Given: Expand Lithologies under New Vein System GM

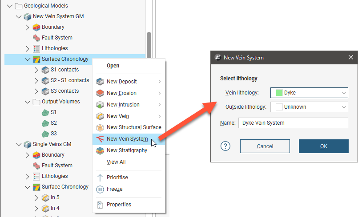Looking at the screenshot, I should [x=28, y=49].
